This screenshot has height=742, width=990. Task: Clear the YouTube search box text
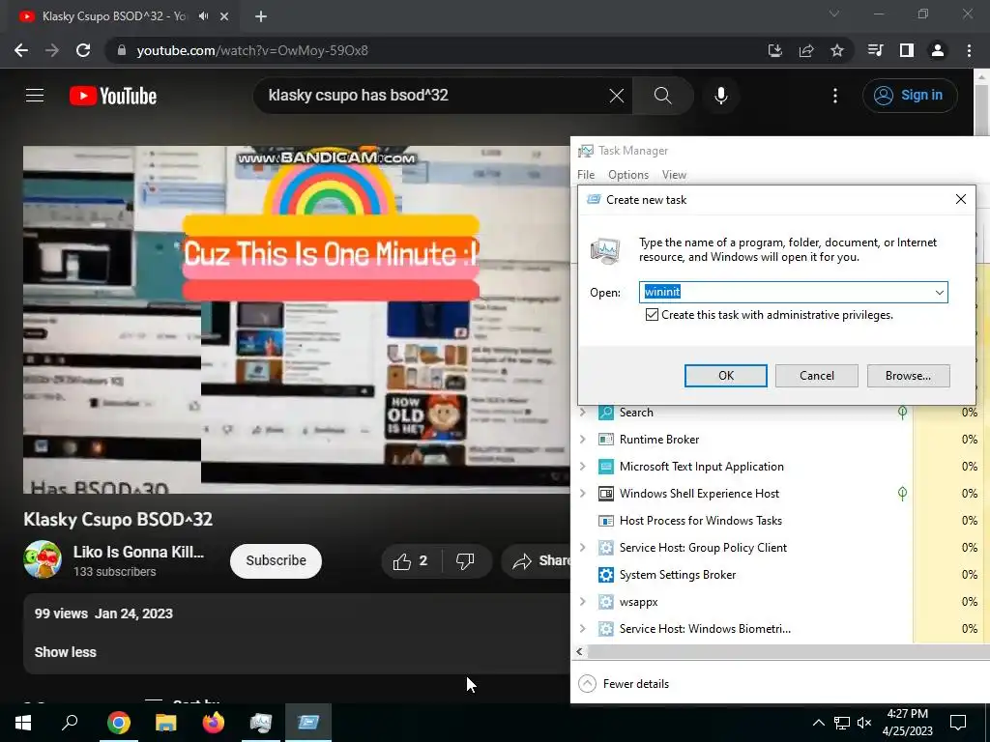[x=616, y=96]
